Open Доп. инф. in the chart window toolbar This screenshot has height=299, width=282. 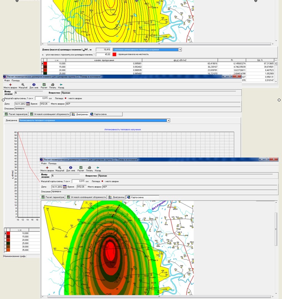34,84
